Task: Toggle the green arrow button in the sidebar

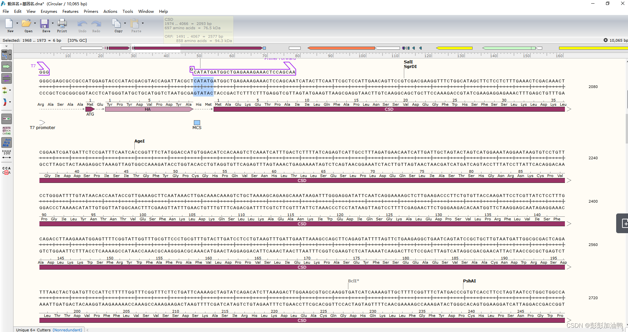Action: point(7,67)
